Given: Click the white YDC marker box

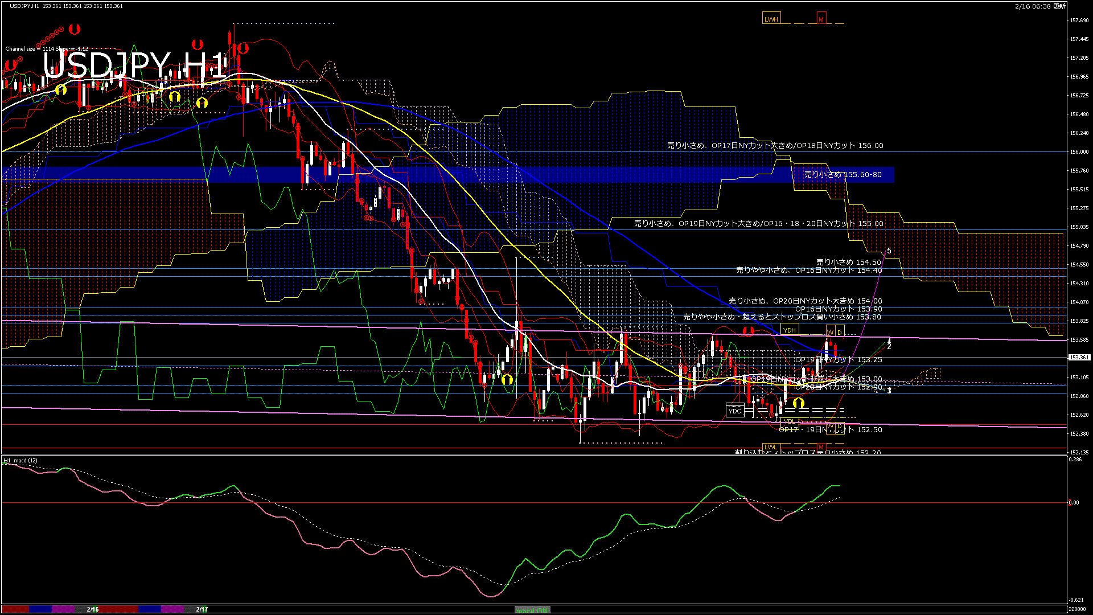Looking at the screenshot, I should [x=735, y=411].
